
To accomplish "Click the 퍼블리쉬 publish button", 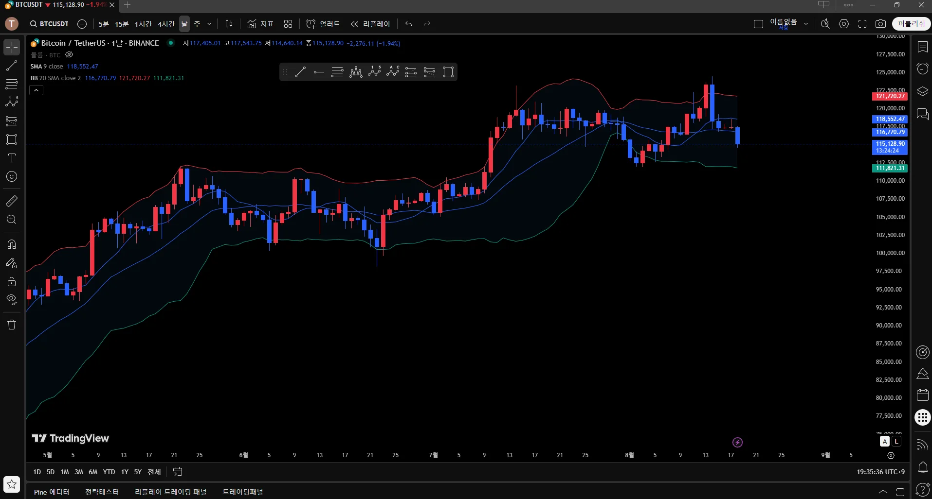I will click(911, 24).
